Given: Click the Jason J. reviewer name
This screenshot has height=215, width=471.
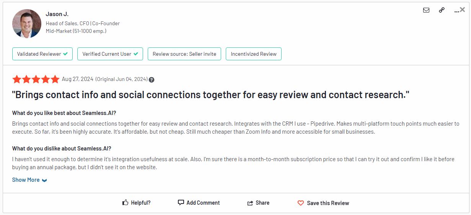Looking at the screenshot, I should coord(57,14).
